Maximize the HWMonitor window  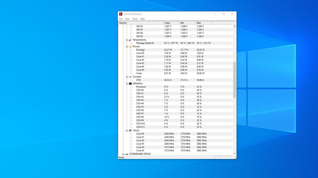pos(223,14)
